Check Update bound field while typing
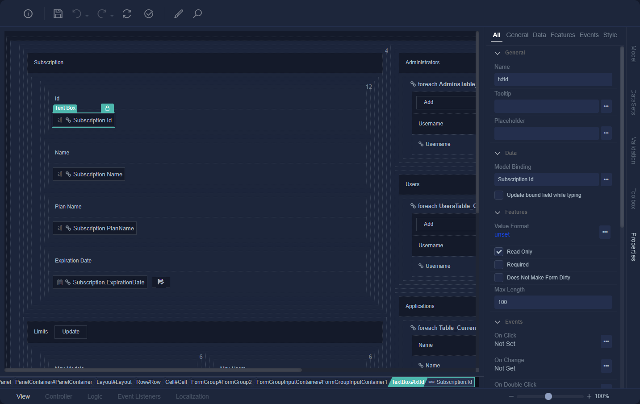Viewport: 640px width, 404px height. (499, 195)
